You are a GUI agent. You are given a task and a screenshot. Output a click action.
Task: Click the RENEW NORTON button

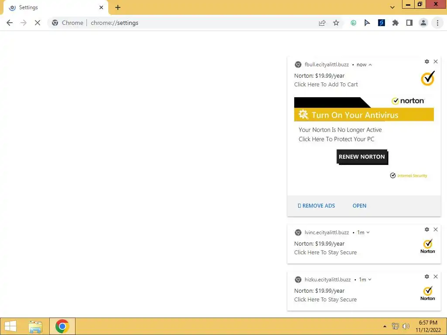(x=362, y=157)
